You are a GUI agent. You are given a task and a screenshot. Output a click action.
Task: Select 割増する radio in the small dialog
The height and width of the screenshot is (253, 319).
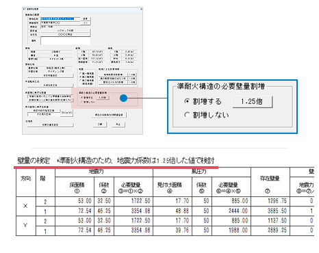point(81,98)
